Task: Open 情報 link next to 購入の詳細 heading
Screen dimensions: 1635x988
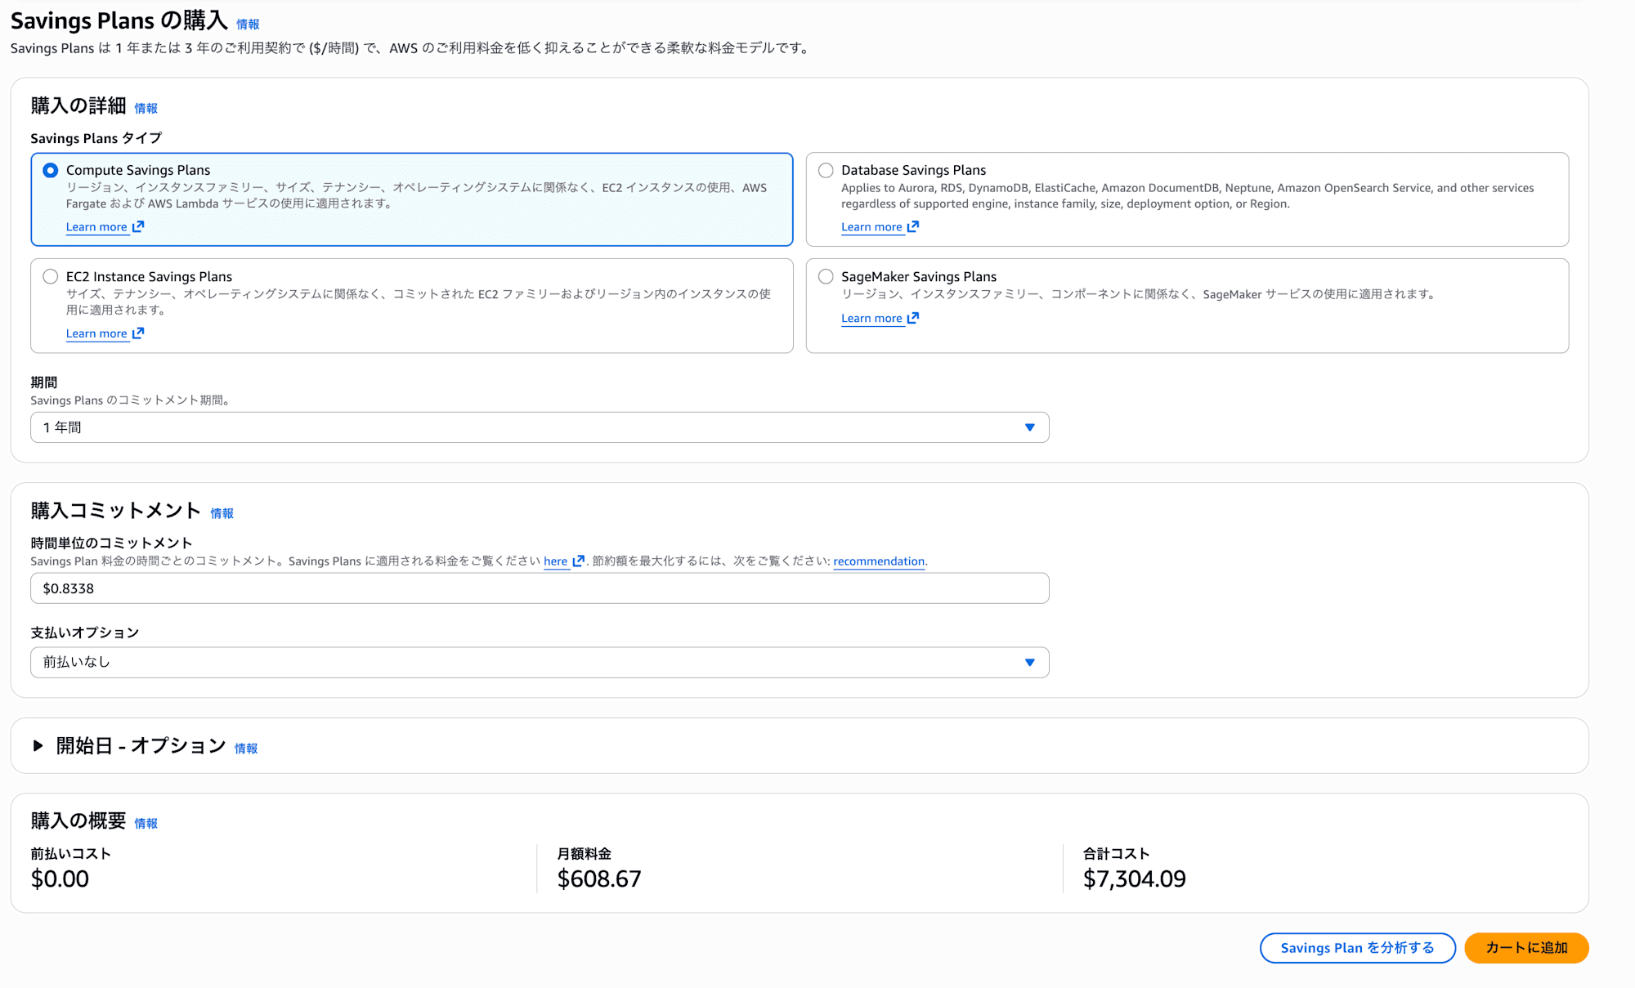Action: 146,108
